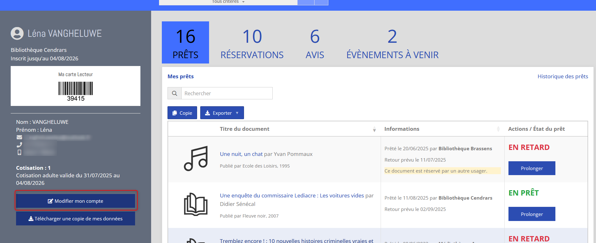The width and height of the screenshot is (596, 243).
Task: Expand the Tous critères dropdown
Action: [x=228, y=2]
